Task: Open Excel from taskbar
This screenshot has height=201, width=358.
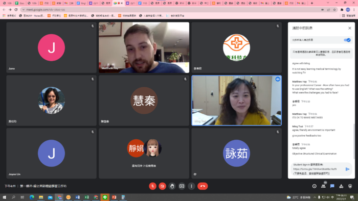Action: pyautogui.click(x=87, y=197)
